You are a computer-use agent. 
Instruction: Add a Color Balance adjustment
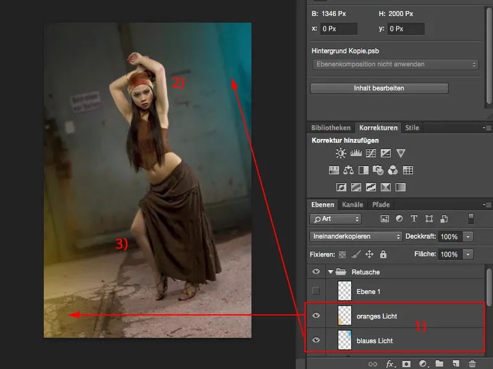click(348, 170)
